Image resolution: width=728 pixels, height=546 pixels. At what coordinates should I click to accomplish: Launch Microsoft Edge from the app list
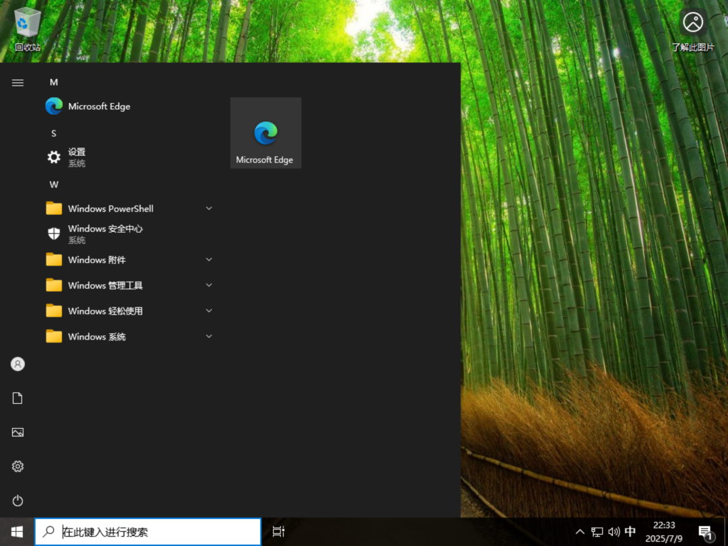click(x=129, y=107)
